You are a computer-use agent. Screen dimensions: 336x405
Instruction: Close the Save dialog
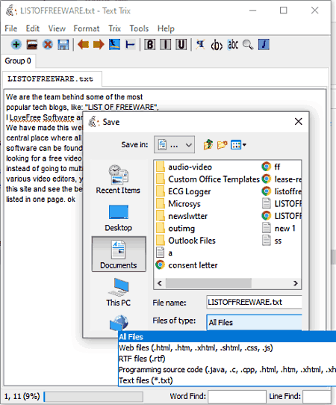pyautogui.click(x=299, y=121)
